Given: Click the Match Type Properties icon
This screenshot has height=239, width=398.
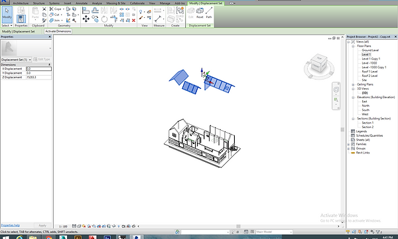Looking at the screenshot, I should pyautogui.click(x=44, y=21).
